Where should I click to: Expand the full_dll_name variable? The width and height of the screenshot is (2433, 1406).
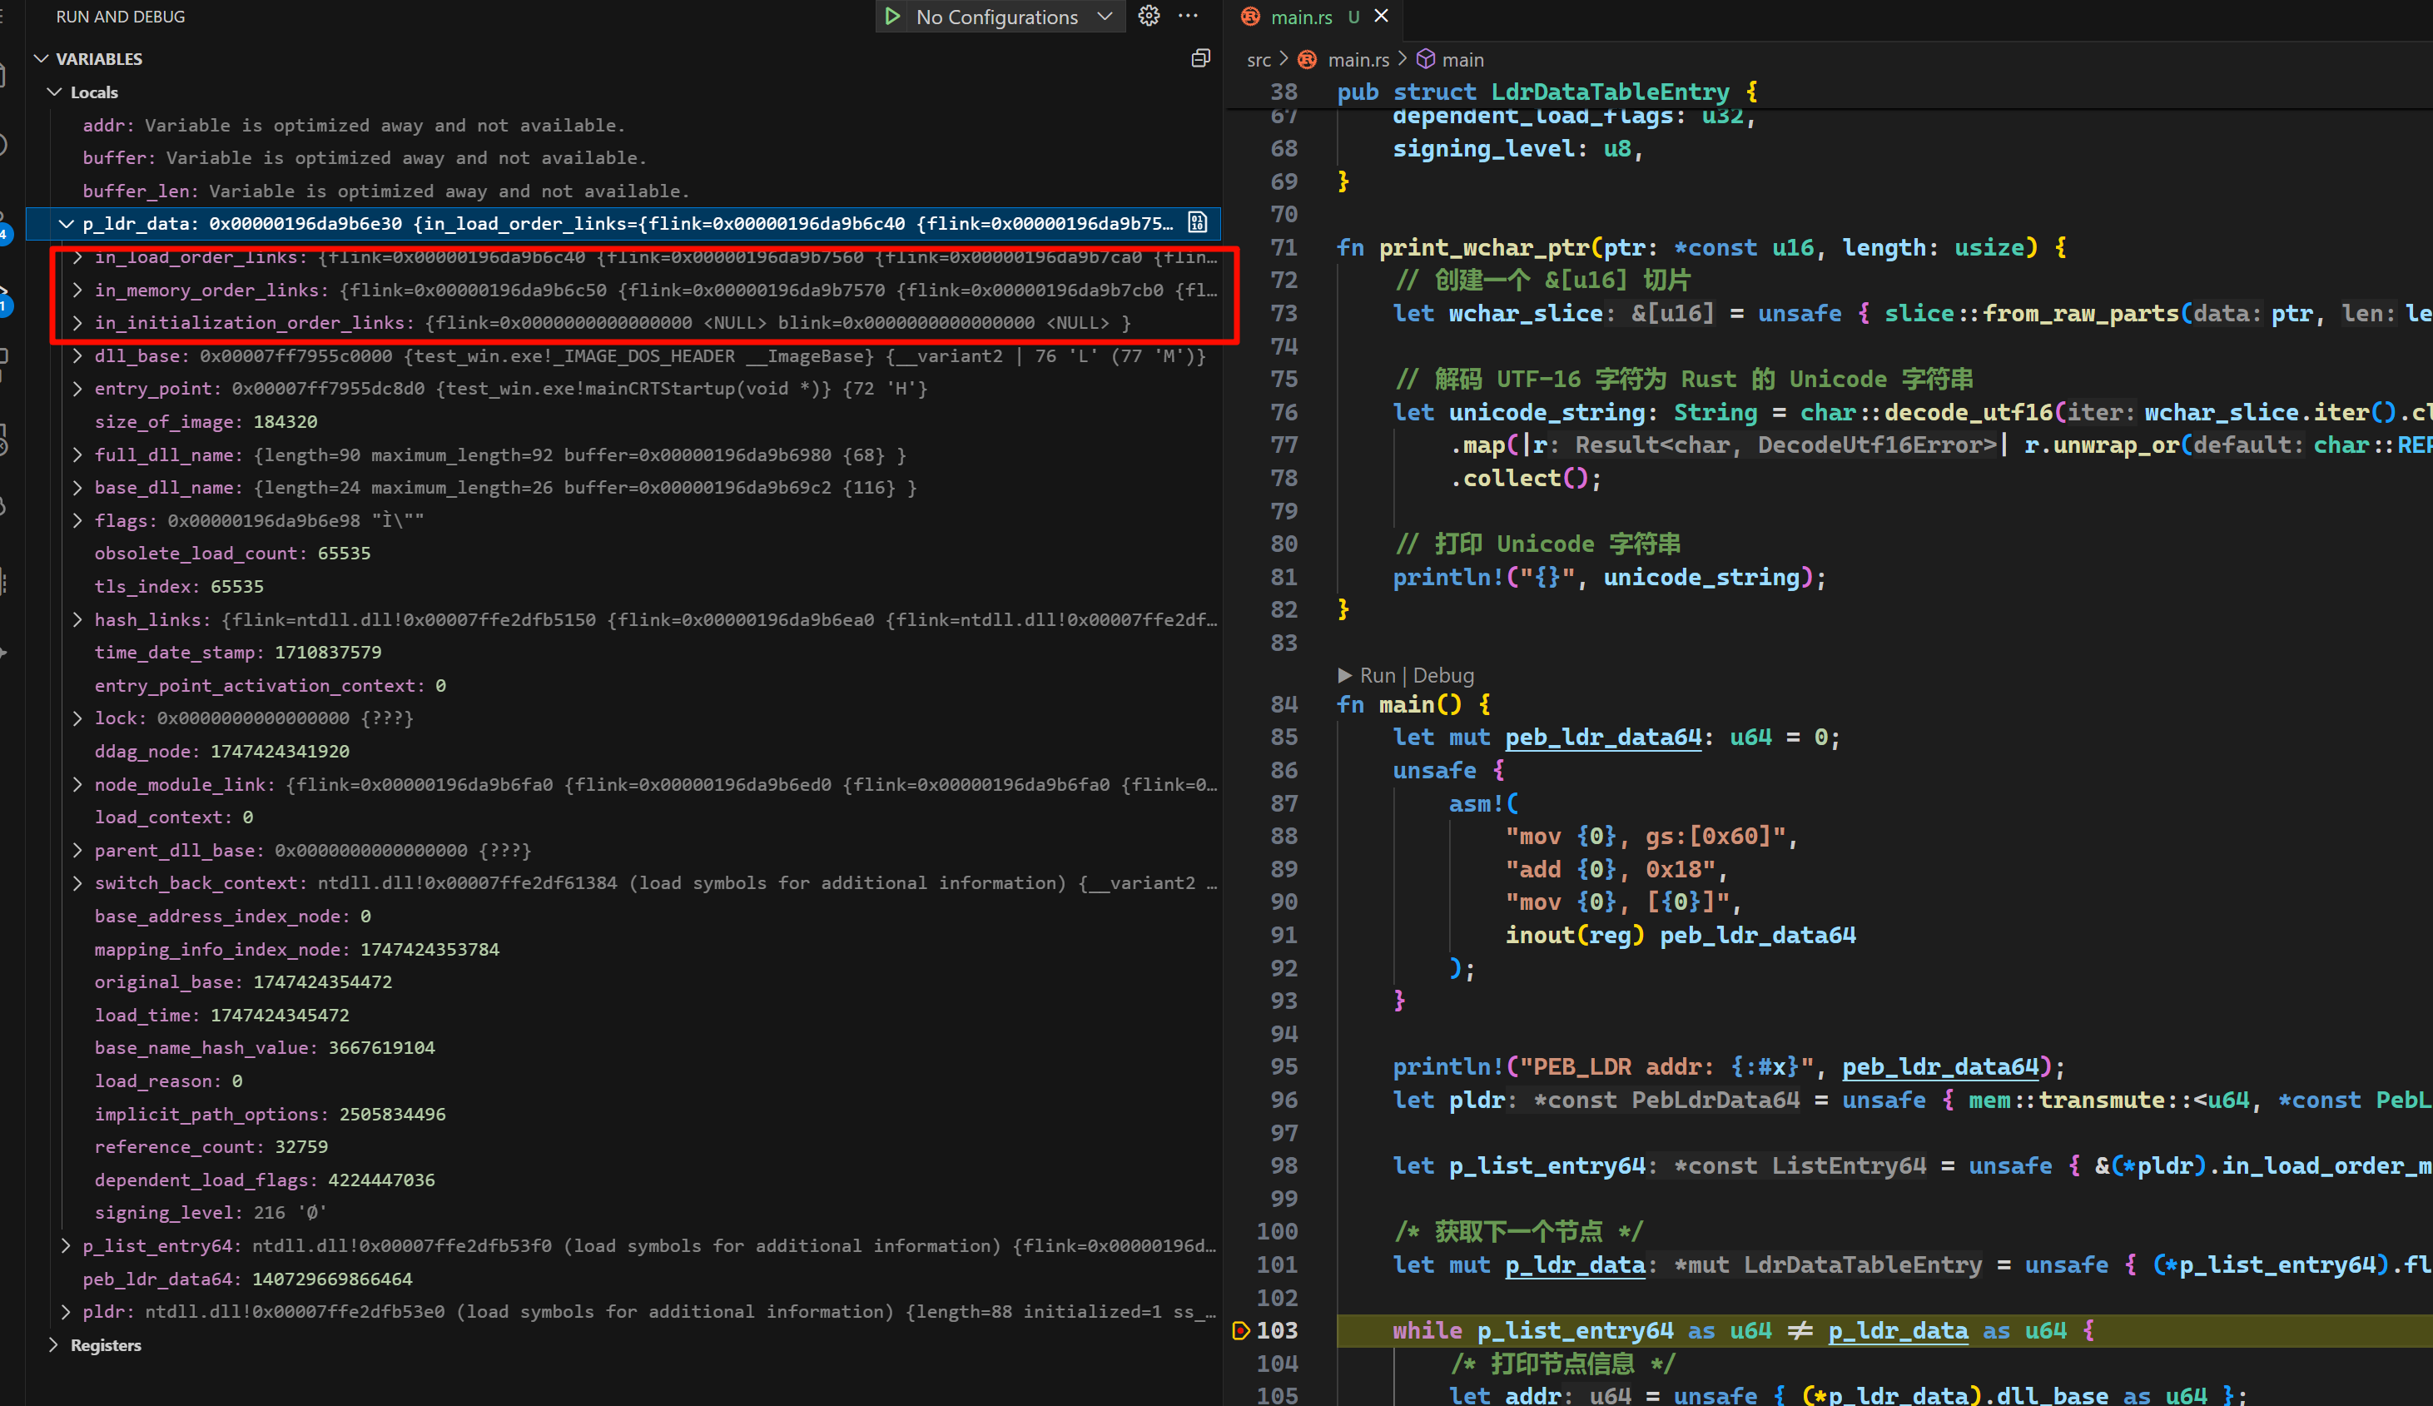[x=78, y=455]
